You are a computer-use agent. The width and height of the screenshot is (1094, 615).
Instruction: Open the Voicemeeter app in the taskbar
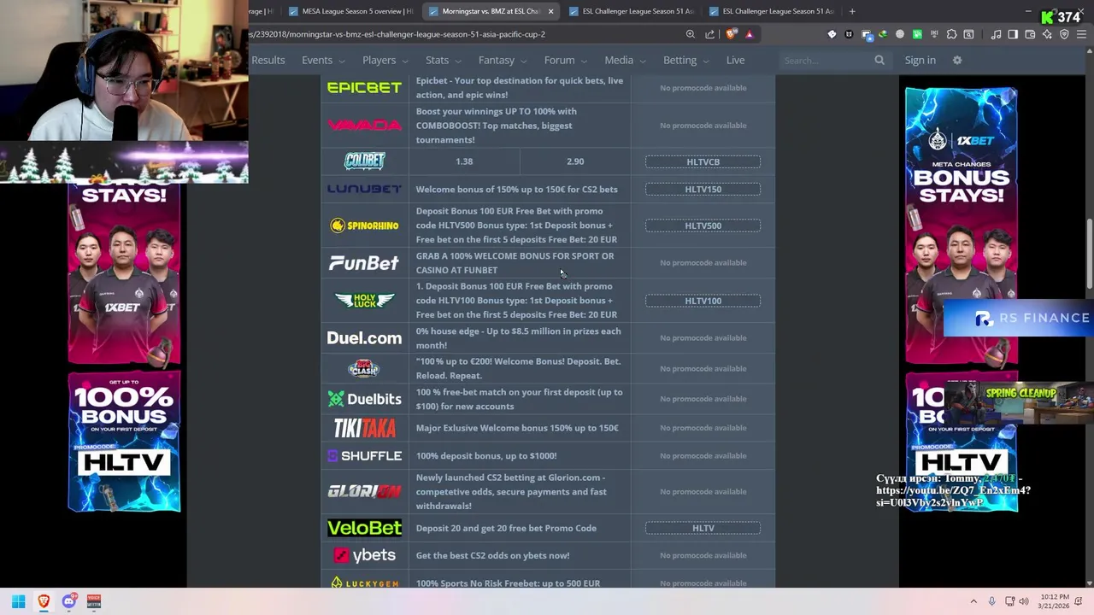(x=94, y=601)
